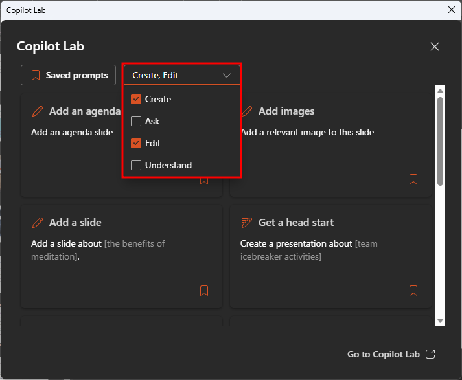Select the Add a slide prompt title
Viewport: 462px width, 380px height.
point(75,223)
